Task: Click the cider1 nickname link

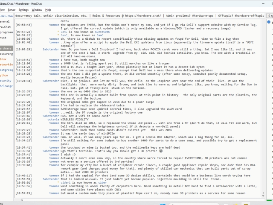Action: (x=66, y=182)
